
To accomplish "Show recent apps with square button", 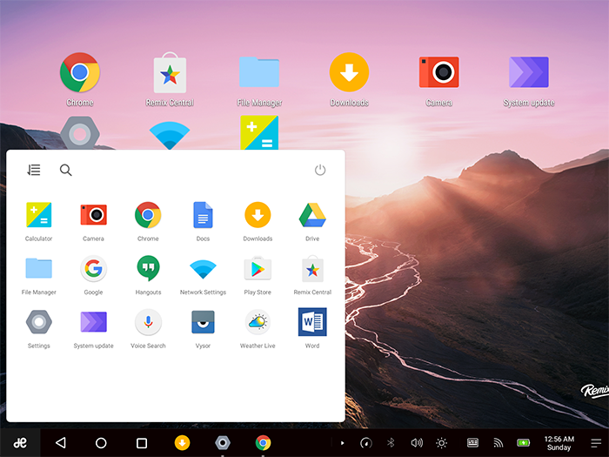I will coord(142,443).
